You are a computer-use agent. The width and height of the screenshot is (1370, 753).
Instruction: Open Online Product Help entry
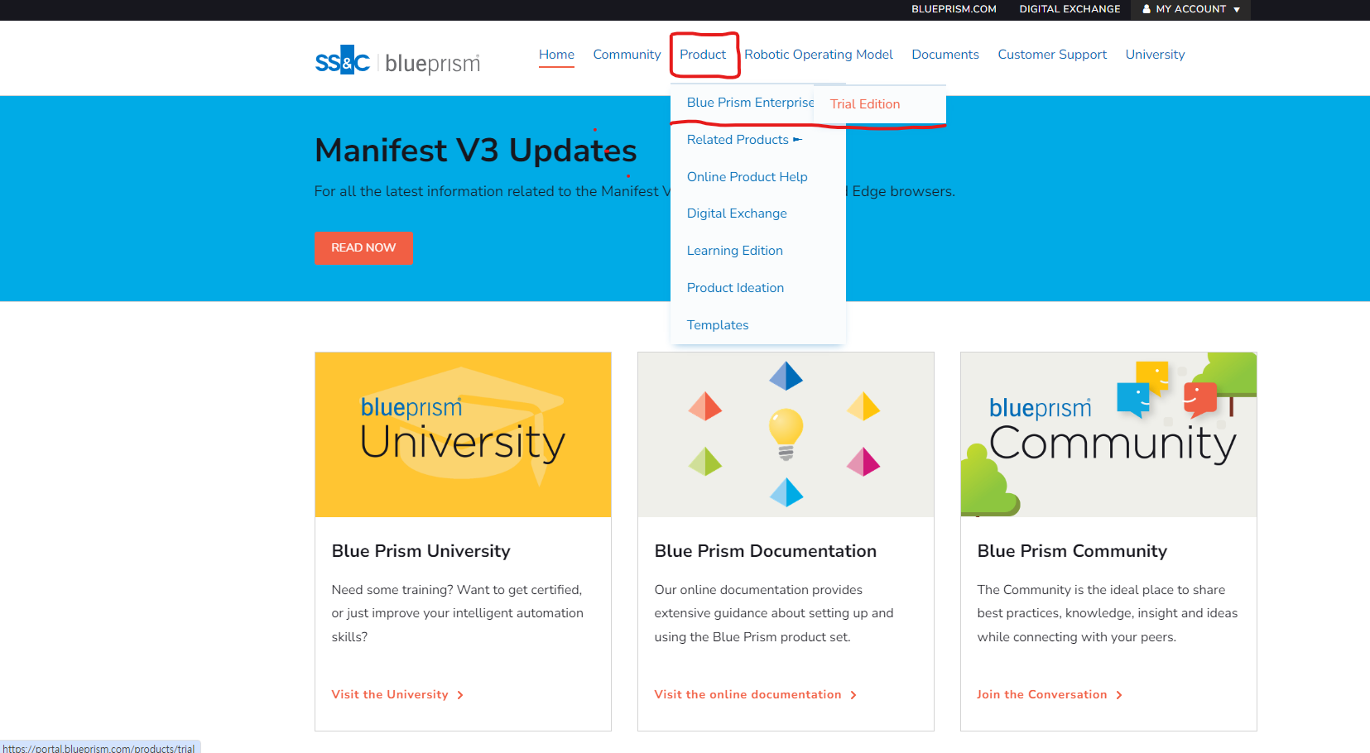click(x=747, y=177)
